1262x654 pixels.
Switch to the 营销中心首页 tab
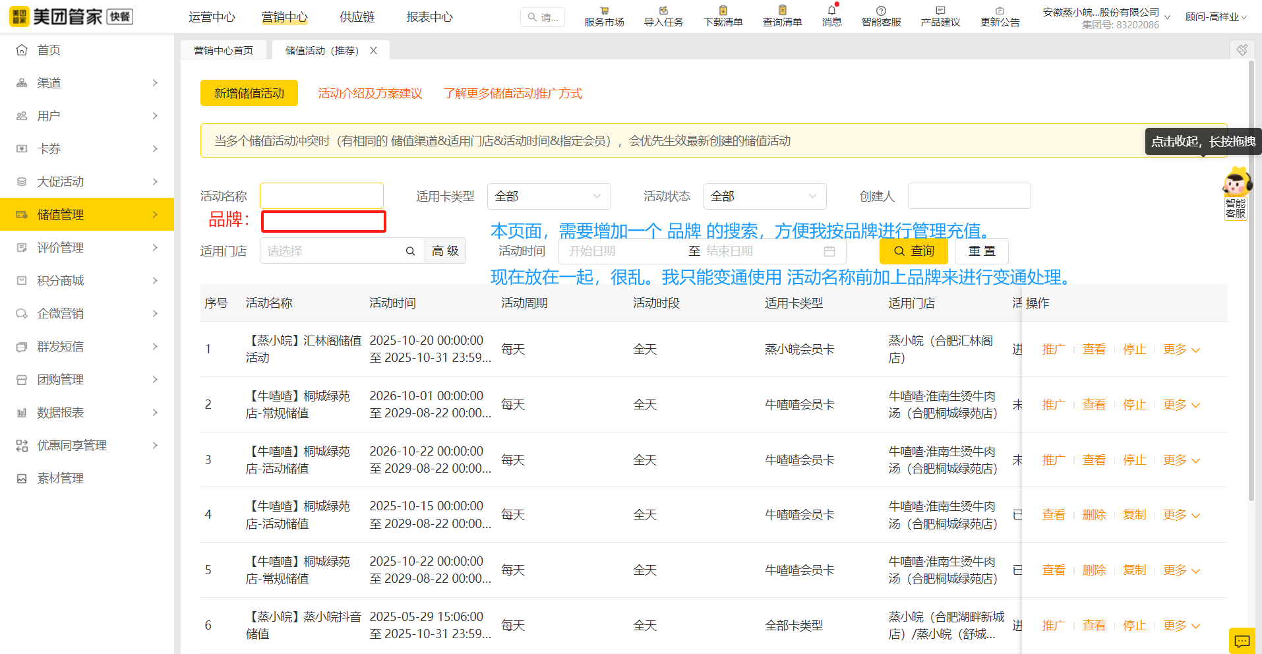click(224, 51)
